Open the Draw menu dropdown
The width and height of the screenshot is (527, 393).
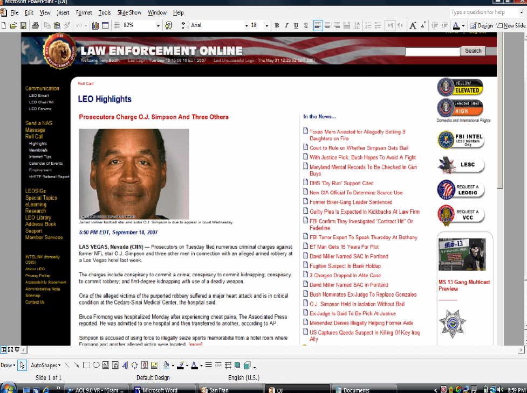[8, 365]
